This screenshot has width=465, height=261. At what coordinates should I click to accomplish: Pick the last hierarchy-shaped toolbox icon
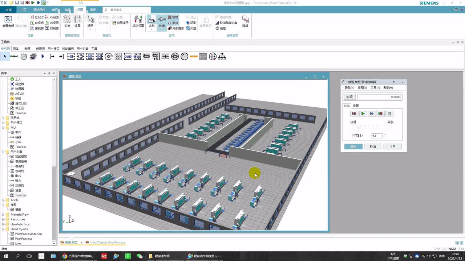[222, 57]
